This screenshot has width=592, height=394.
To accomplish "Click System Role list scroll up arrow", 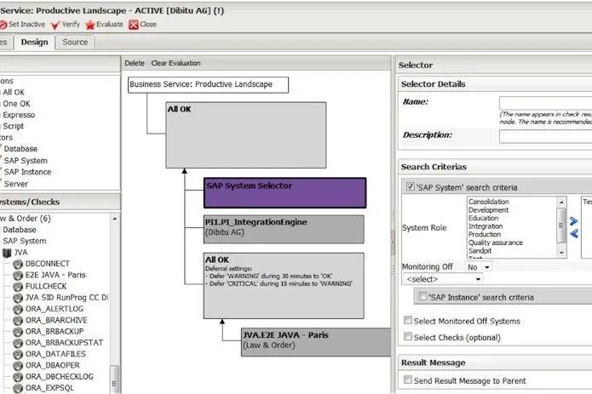I will 561,202.
